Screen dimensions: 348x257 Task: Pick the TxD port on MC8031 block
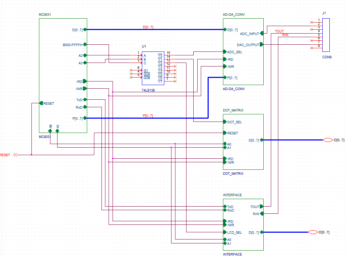(85, 100)
